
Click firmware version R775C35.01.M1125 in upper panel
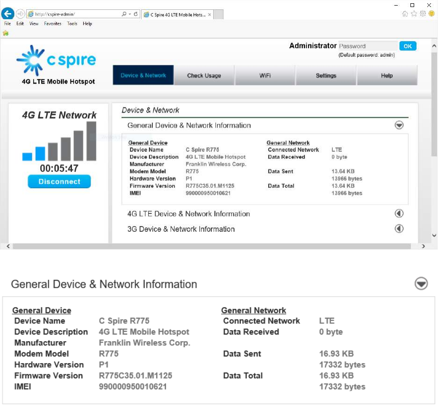coord(210,186)
